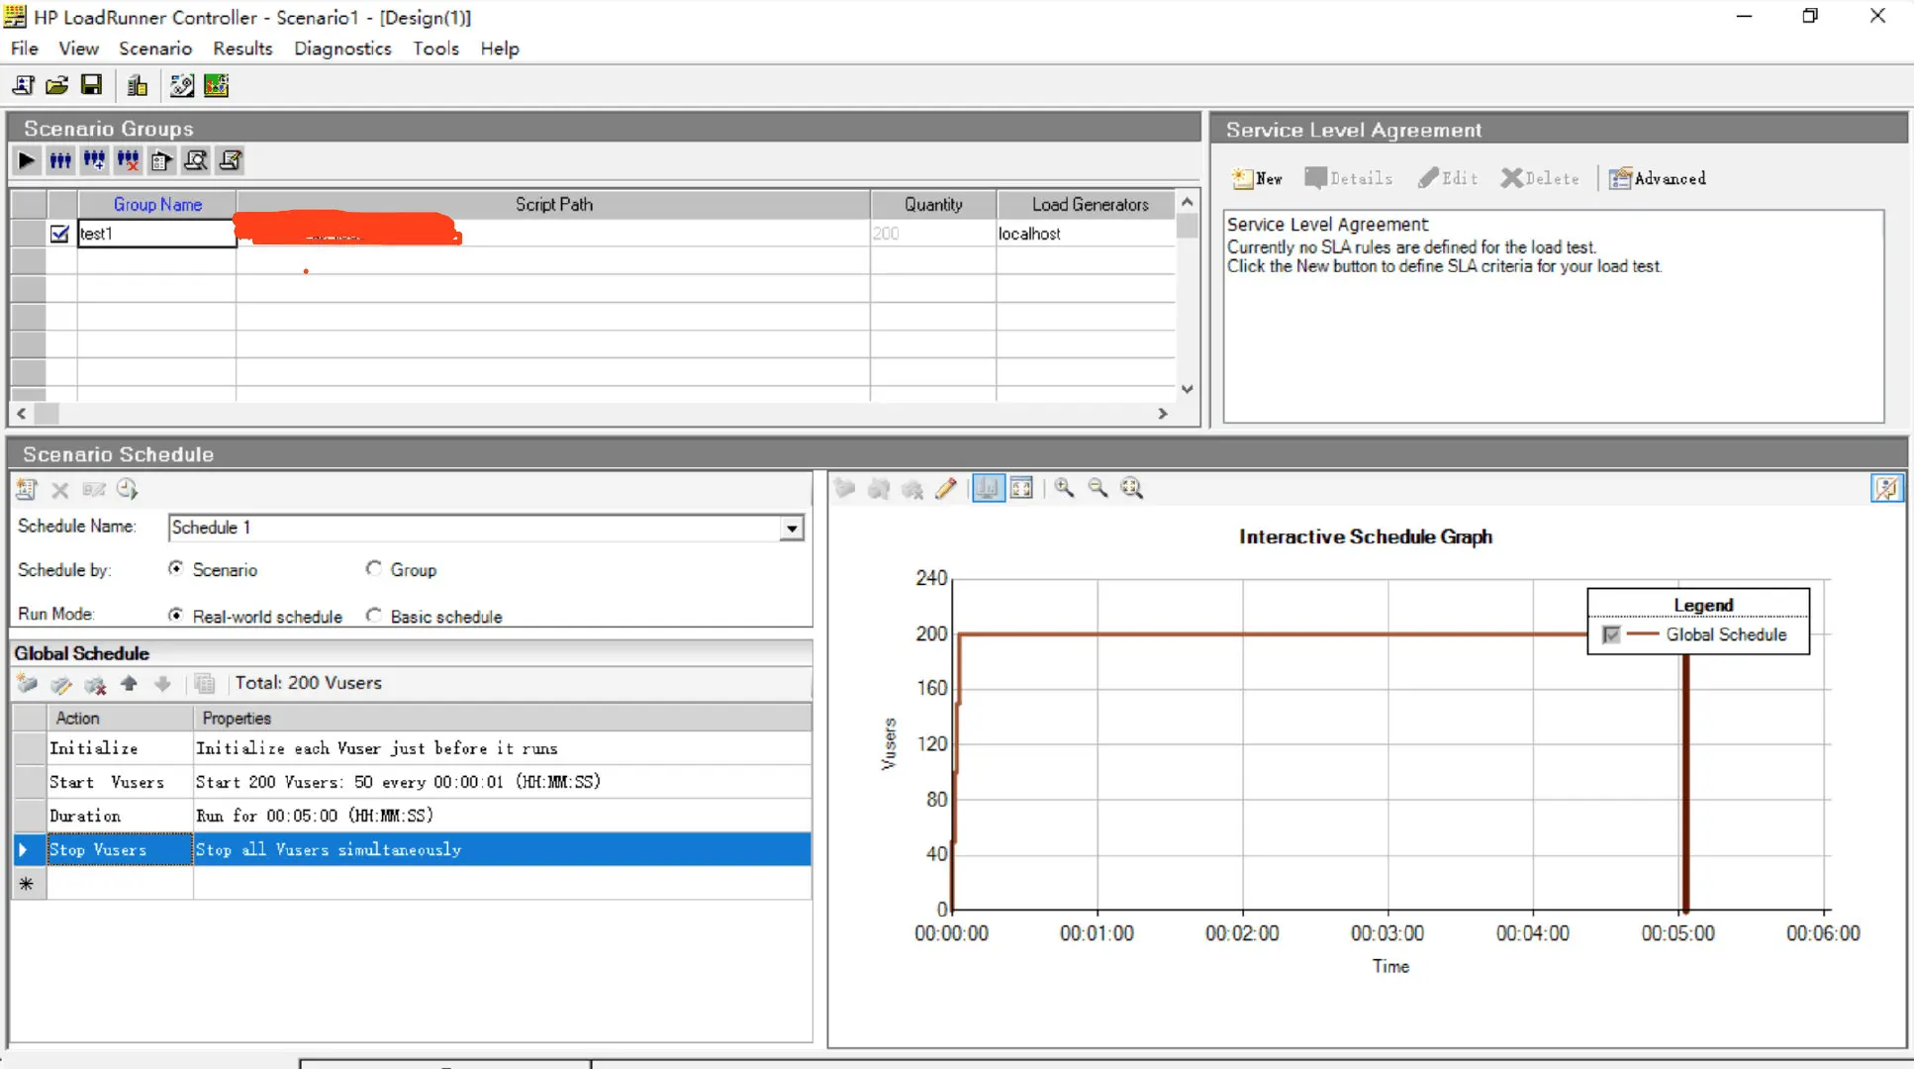Select the Stop Vusers action row arrow
1914x1069 pixels.
[x=24, y=849]
